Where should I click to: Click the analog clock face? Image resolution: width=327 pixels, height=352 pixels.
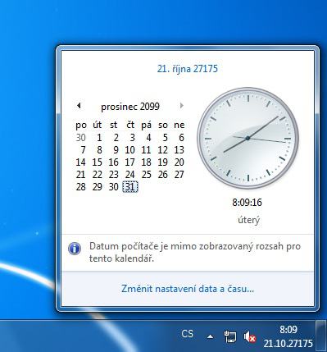pyautogui.click(x=248, y=138)
